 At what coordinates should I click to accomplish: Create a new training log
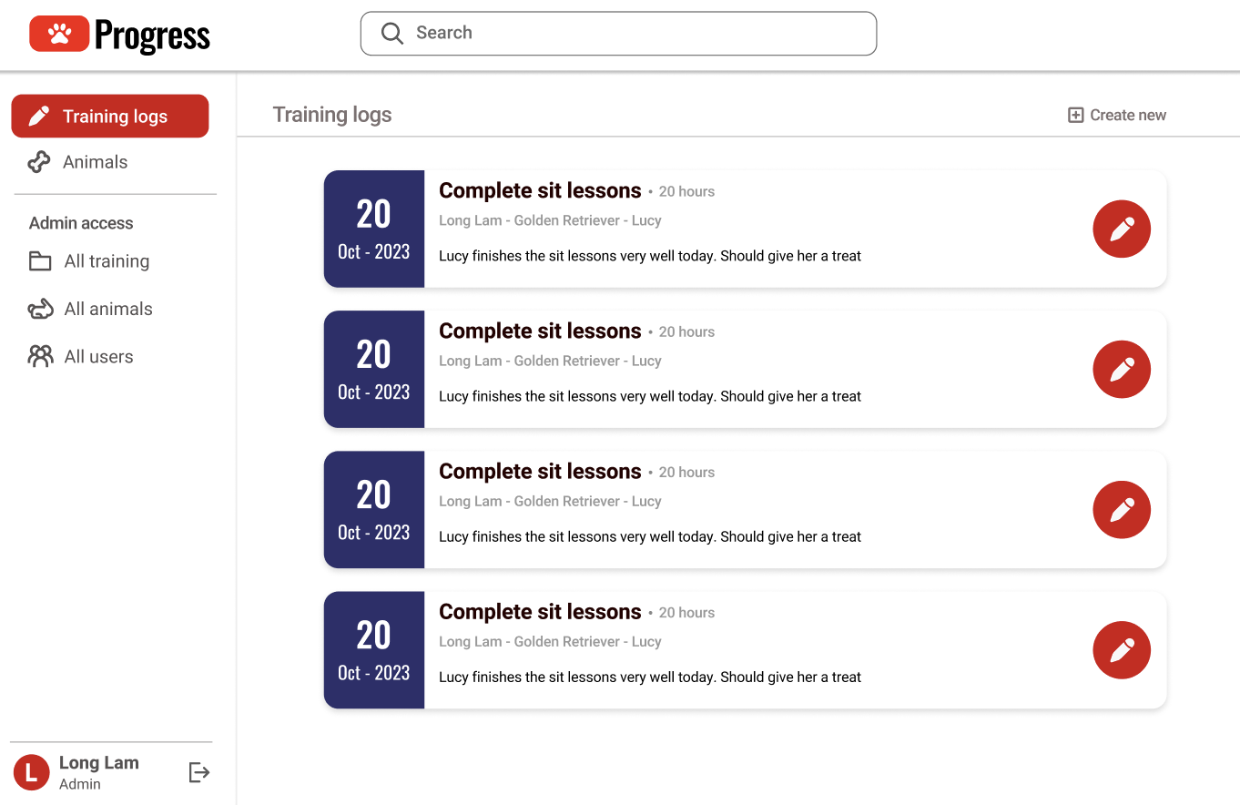(1115, 115)
